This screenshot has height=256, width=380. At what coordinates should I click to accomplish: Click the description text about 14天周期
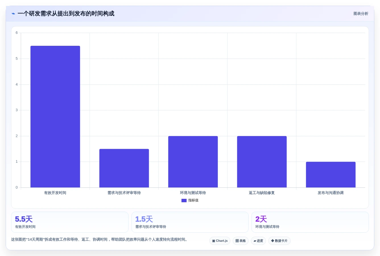coord(100,240)
